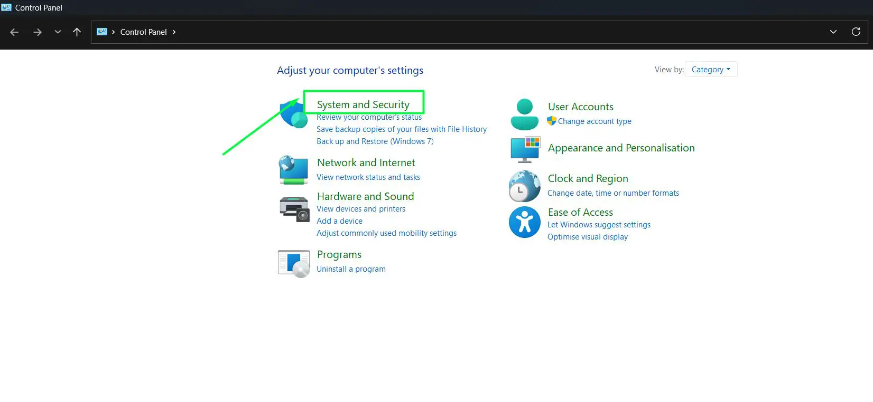Open Adjust commonly used mobility settings

coord(386,233)
